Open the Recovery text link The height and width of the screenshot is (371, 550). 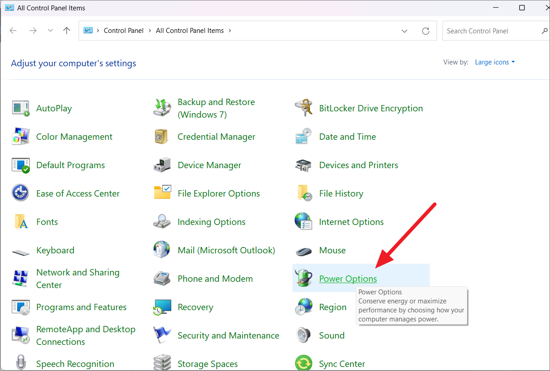coord(195,307)
